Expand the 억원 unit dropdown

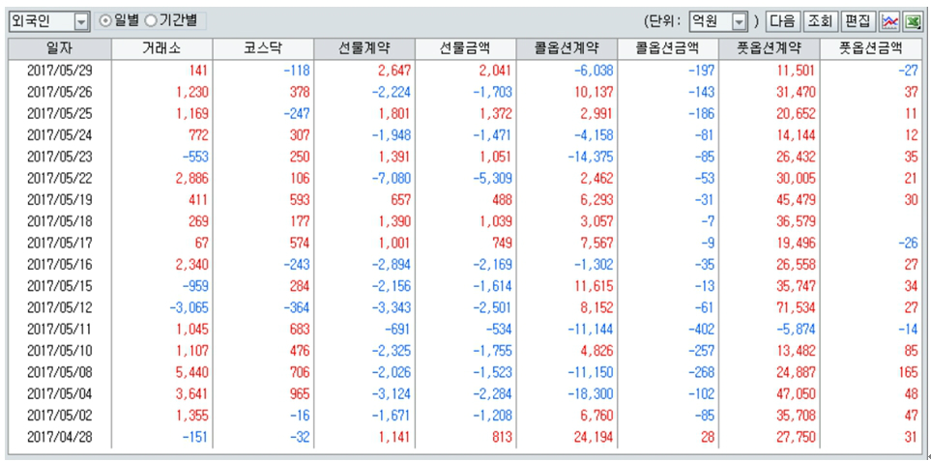pyautogui.click(x=740, y=21)
